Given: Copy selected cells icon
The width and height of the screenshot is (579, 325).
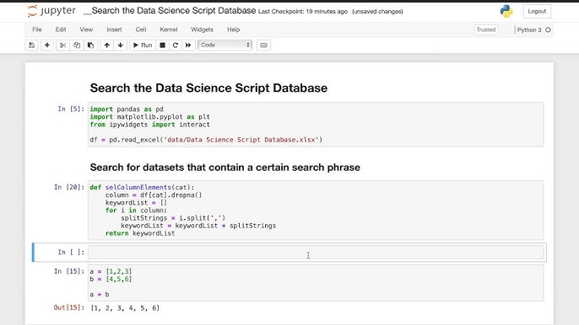Looking at the screenshot, I should [x=77, y=45].
